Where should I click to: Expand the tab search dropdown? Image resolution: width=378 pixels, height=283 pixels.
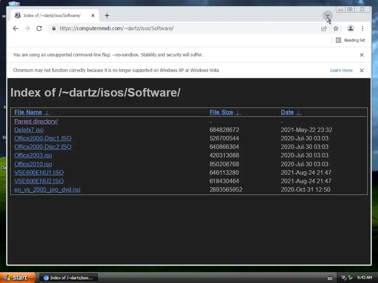tap(328, 15)
